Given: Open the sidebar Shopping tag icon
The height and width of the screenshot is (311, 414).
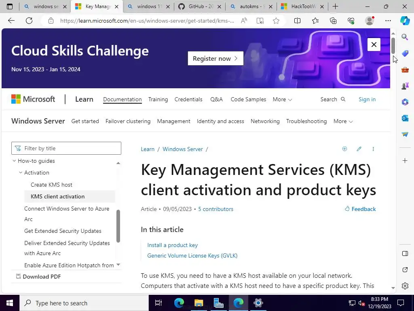Looking at the screenshot, I should point(405,53).
